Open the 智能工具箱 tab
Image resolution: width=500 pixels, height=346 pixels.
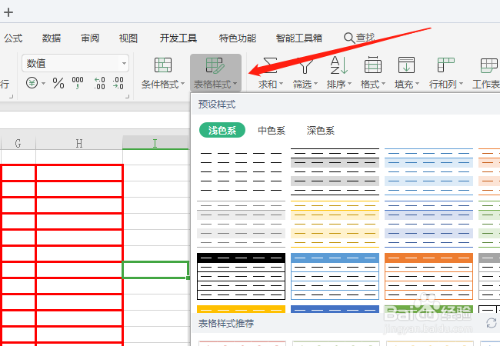[298, 38]
